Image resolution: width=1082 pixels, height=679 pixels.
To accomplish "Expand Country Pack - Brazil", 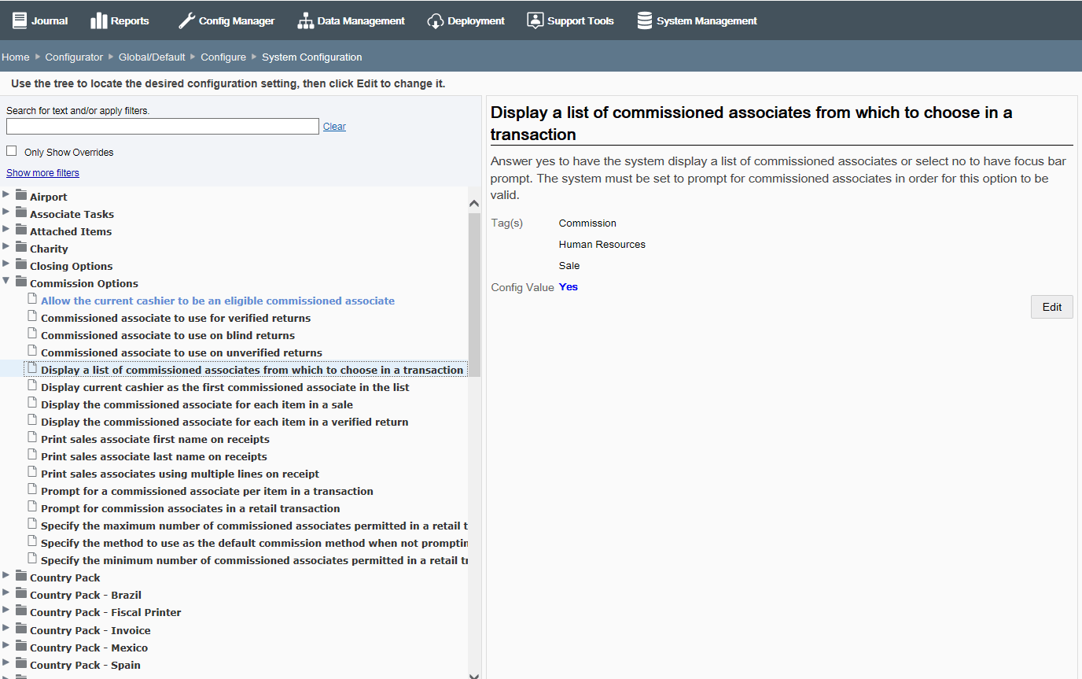I will (6, 595).
